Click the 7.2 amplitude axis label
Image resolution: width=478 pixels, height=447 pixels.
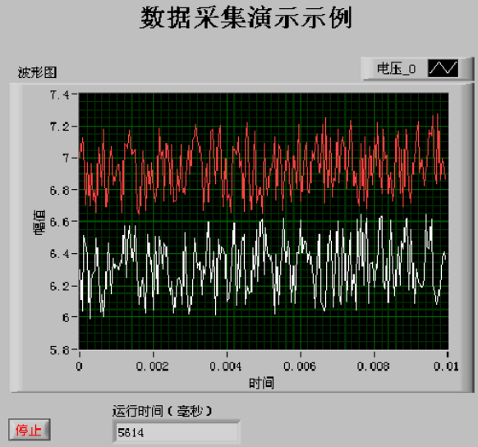(x=60, y=127)
